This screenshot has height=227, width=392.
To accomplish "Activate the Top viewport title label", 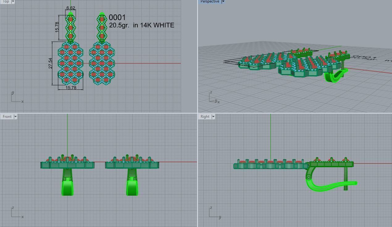I will click(6, 2).
